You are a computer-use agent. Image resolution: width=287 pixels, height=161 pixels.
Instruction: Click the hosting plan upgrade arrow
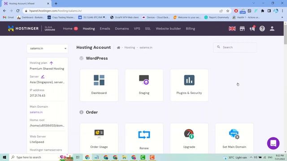tap(51, 63)
